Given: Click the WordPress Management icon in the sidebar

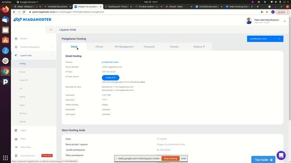Looking at the screenshot, I should (x=16, y=47).
